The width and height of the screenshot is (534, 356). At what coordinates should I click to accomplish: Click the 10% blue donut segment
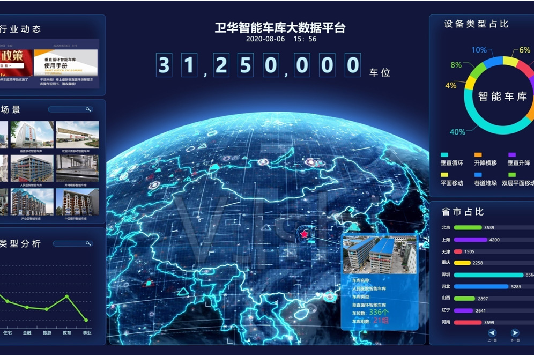pyautogui.click(x=493, y=62)
